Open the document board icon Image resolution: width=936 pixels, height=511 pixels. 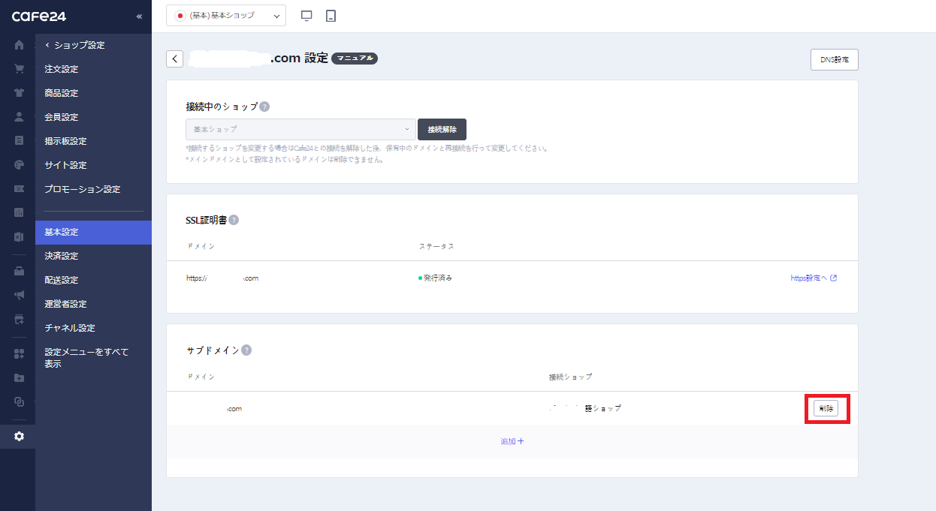(x=19, y=140)
